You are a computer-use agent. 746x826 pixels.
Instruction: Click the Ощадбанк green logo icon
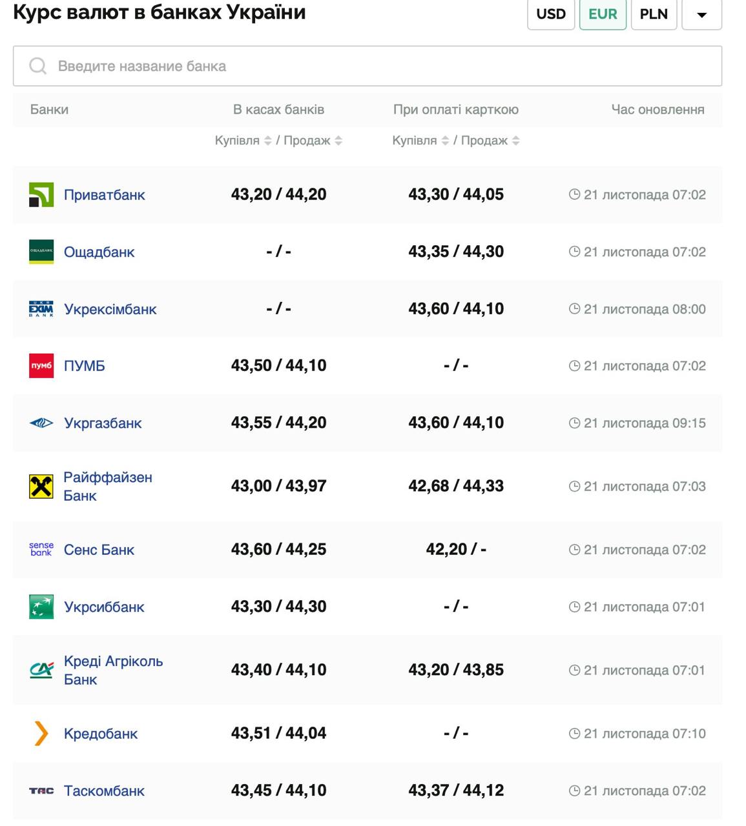coord(41,252)
